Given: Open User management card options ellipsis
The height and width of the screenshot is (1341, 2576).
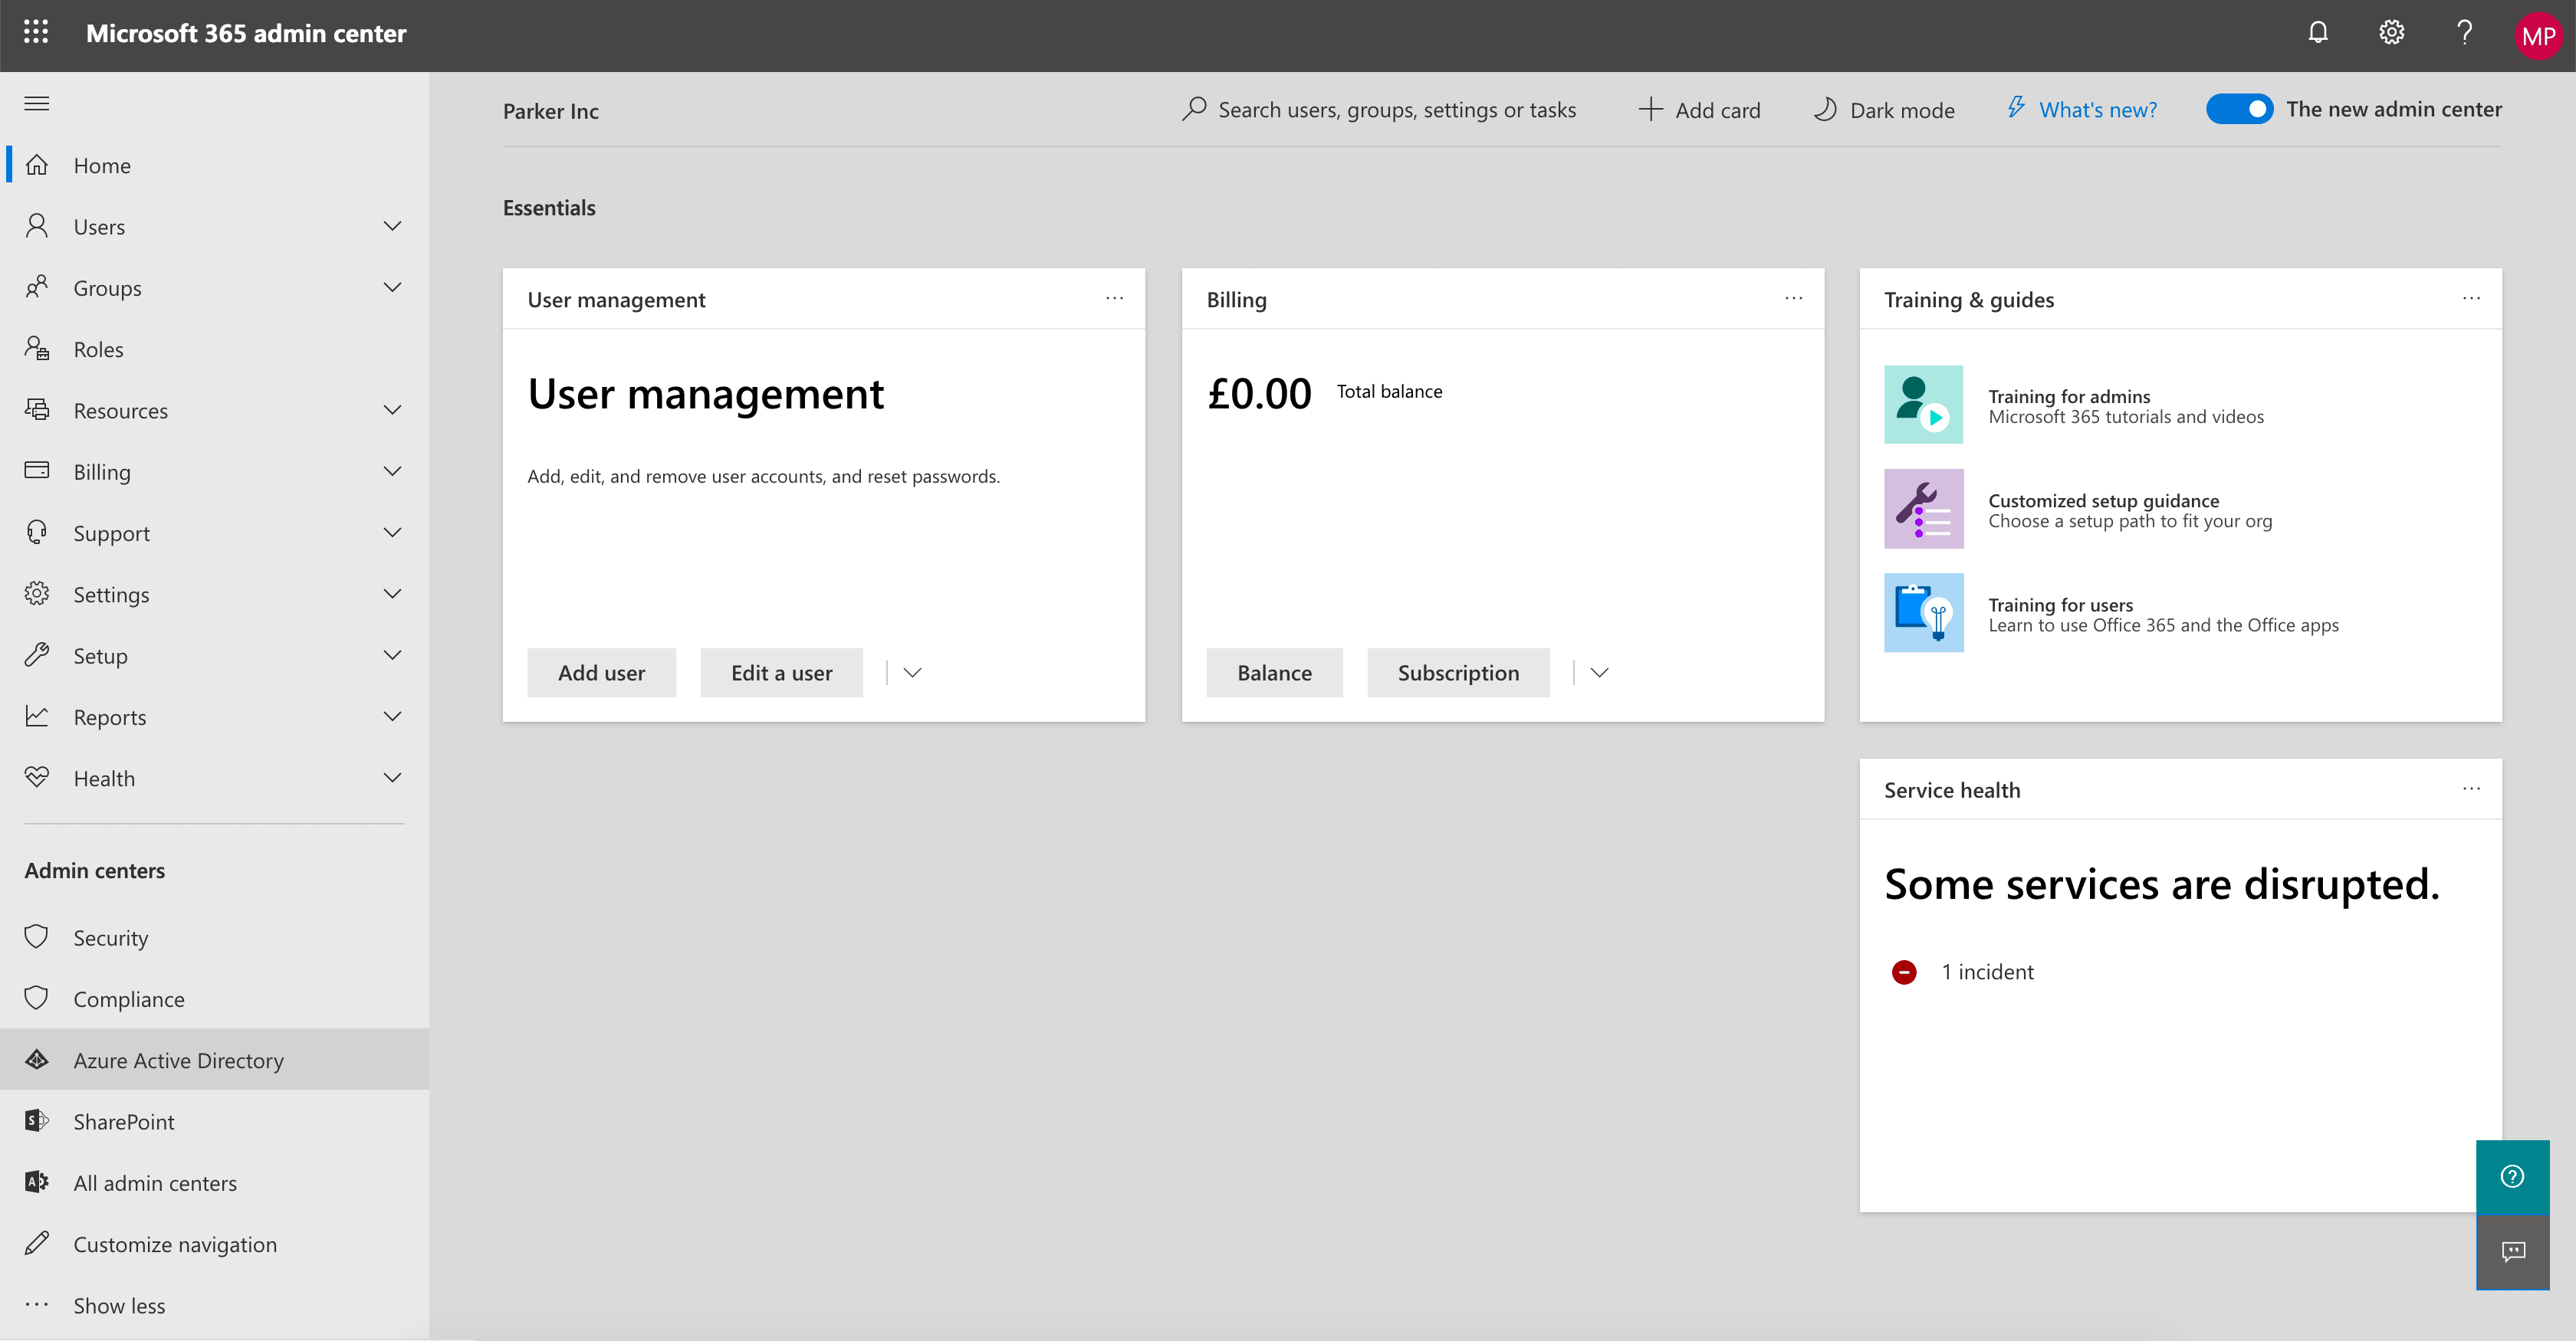Looking at the screenshot, I should point(1114,299).
